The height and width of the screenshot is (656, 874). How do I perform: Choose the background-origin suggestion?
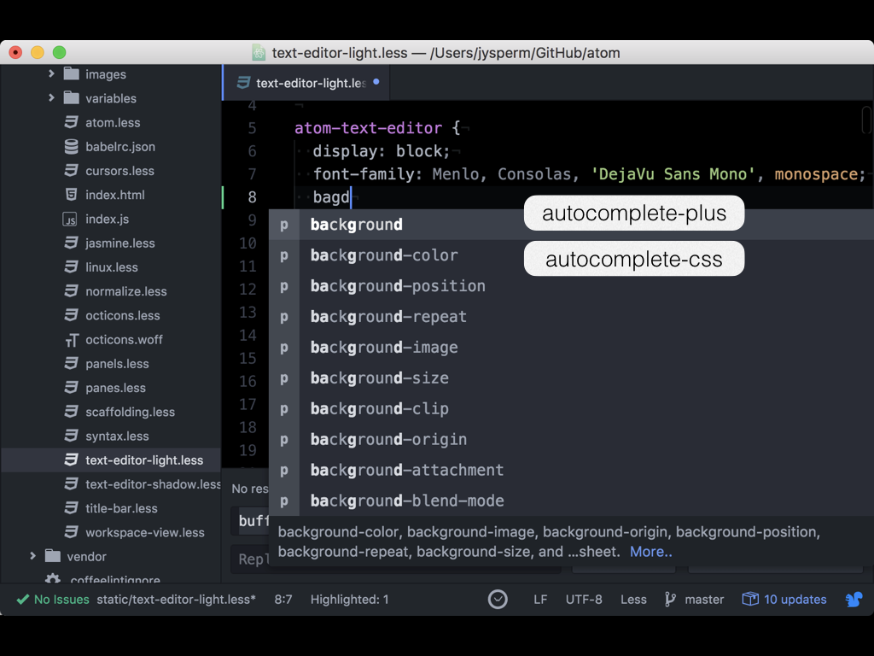tap(571, 439)
